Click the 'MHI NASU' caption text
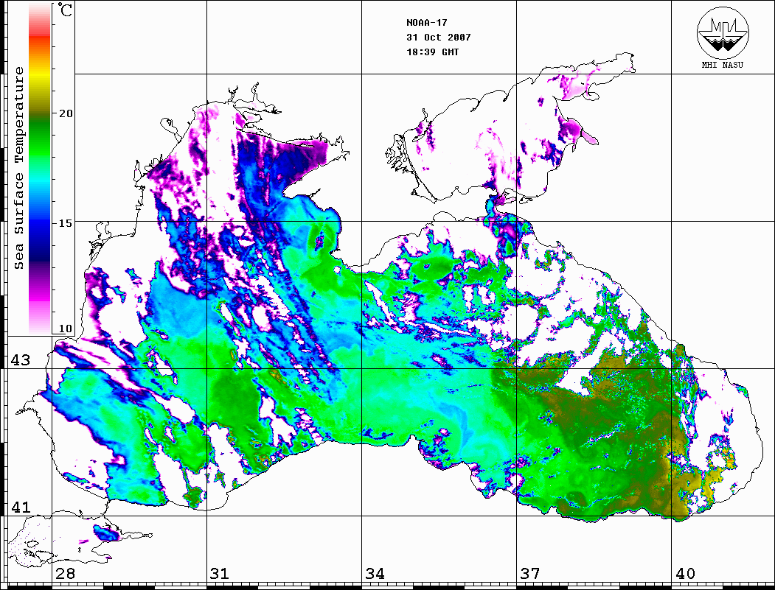 (722, 65)
